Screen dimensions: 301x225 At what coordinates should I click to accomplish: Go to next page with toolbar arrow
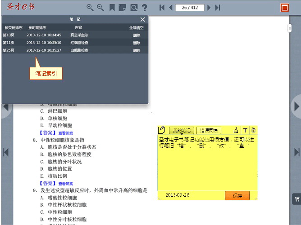point(209,8)
